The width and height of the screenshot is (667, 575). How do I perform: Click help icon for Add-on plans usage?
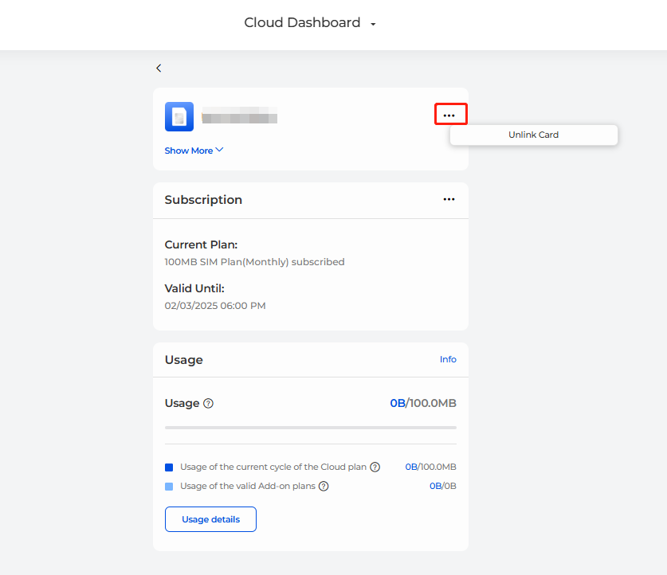(324, 486)
